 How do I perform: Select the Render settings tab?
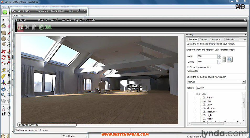tap(193, 39)
